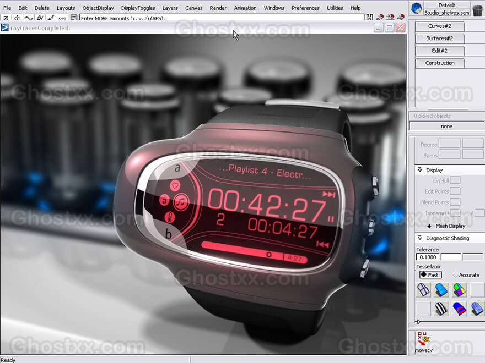
Task: Open the File menu
Action: [7, 8]
